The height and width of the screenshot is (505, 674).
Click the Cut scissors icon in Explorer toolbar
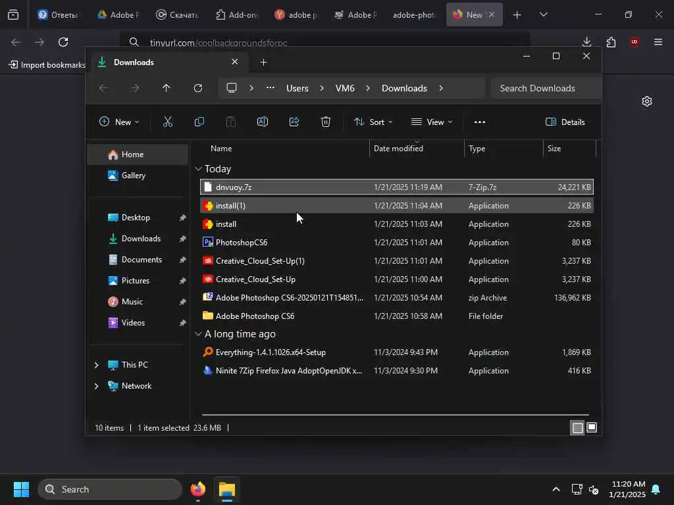tap(168, 122)
